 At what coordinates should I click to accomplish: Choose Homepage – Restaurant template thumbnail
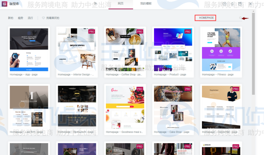[77, 106]
